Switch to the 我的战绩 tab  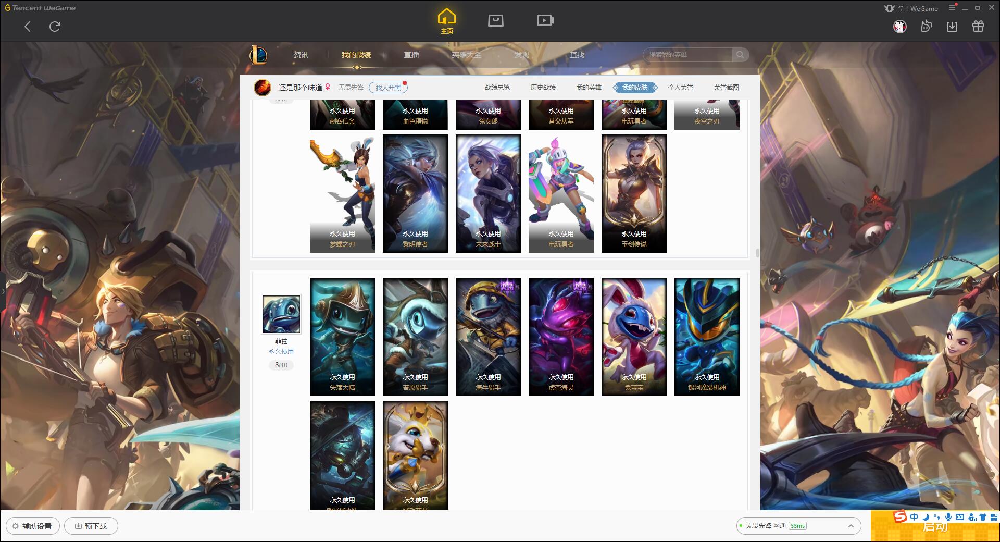356,55
